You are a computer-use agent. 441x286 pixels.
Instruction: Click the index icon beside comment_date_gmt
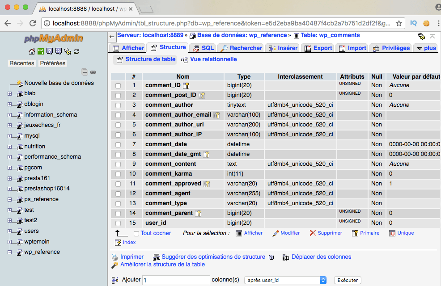coord(206,154)
